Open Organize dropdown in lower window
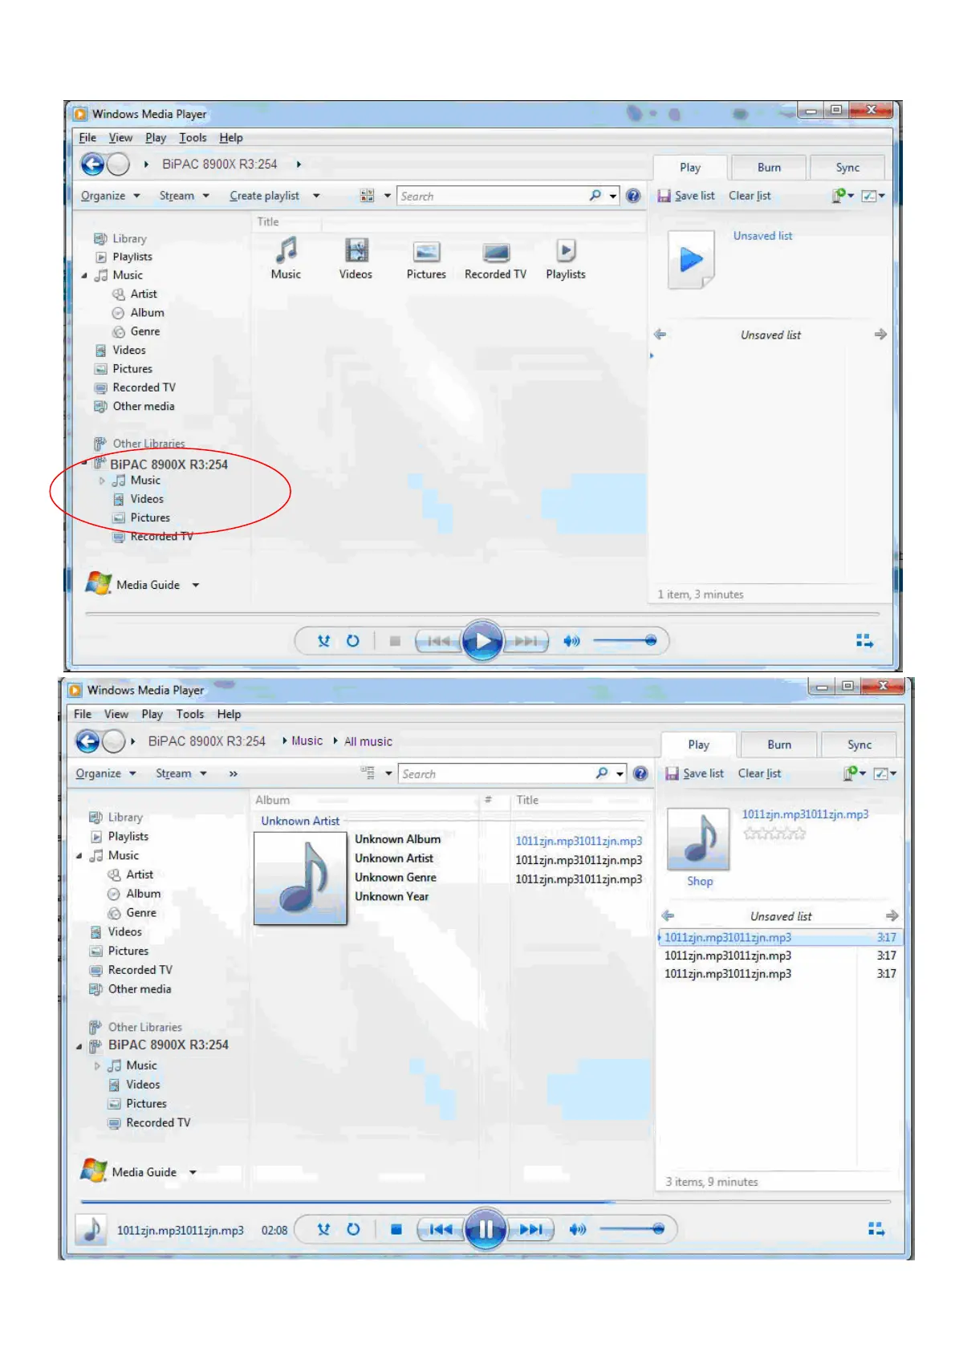This screenshot has height=1351, width=955. [106, 773]
